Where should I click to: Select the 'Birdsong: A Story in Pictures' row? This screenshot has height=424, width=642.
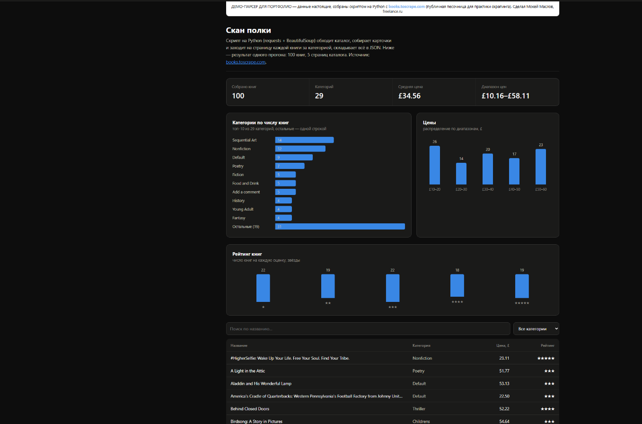(x=393, y=420)
